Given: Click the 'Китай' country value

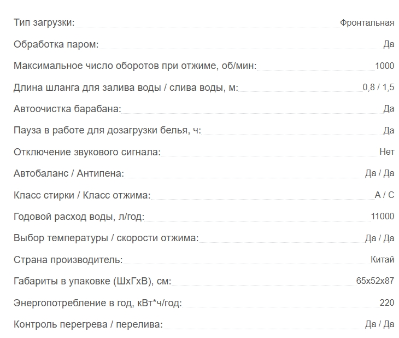Looking at the screenshot, I should pos(382,260).
